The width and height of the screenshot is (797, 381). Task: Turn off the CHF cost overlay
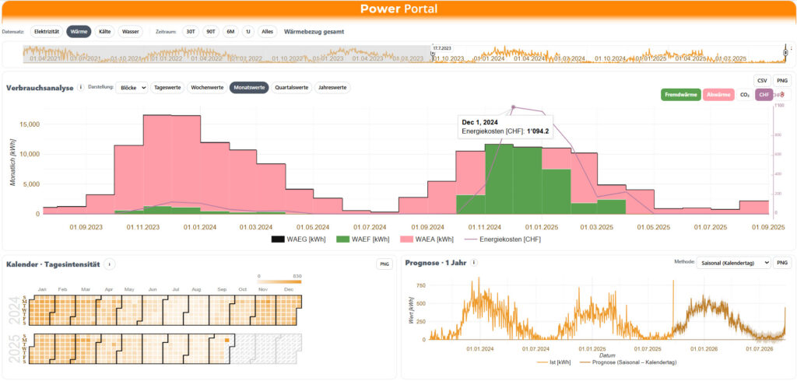pyautogui.click(x=764, y=95)
